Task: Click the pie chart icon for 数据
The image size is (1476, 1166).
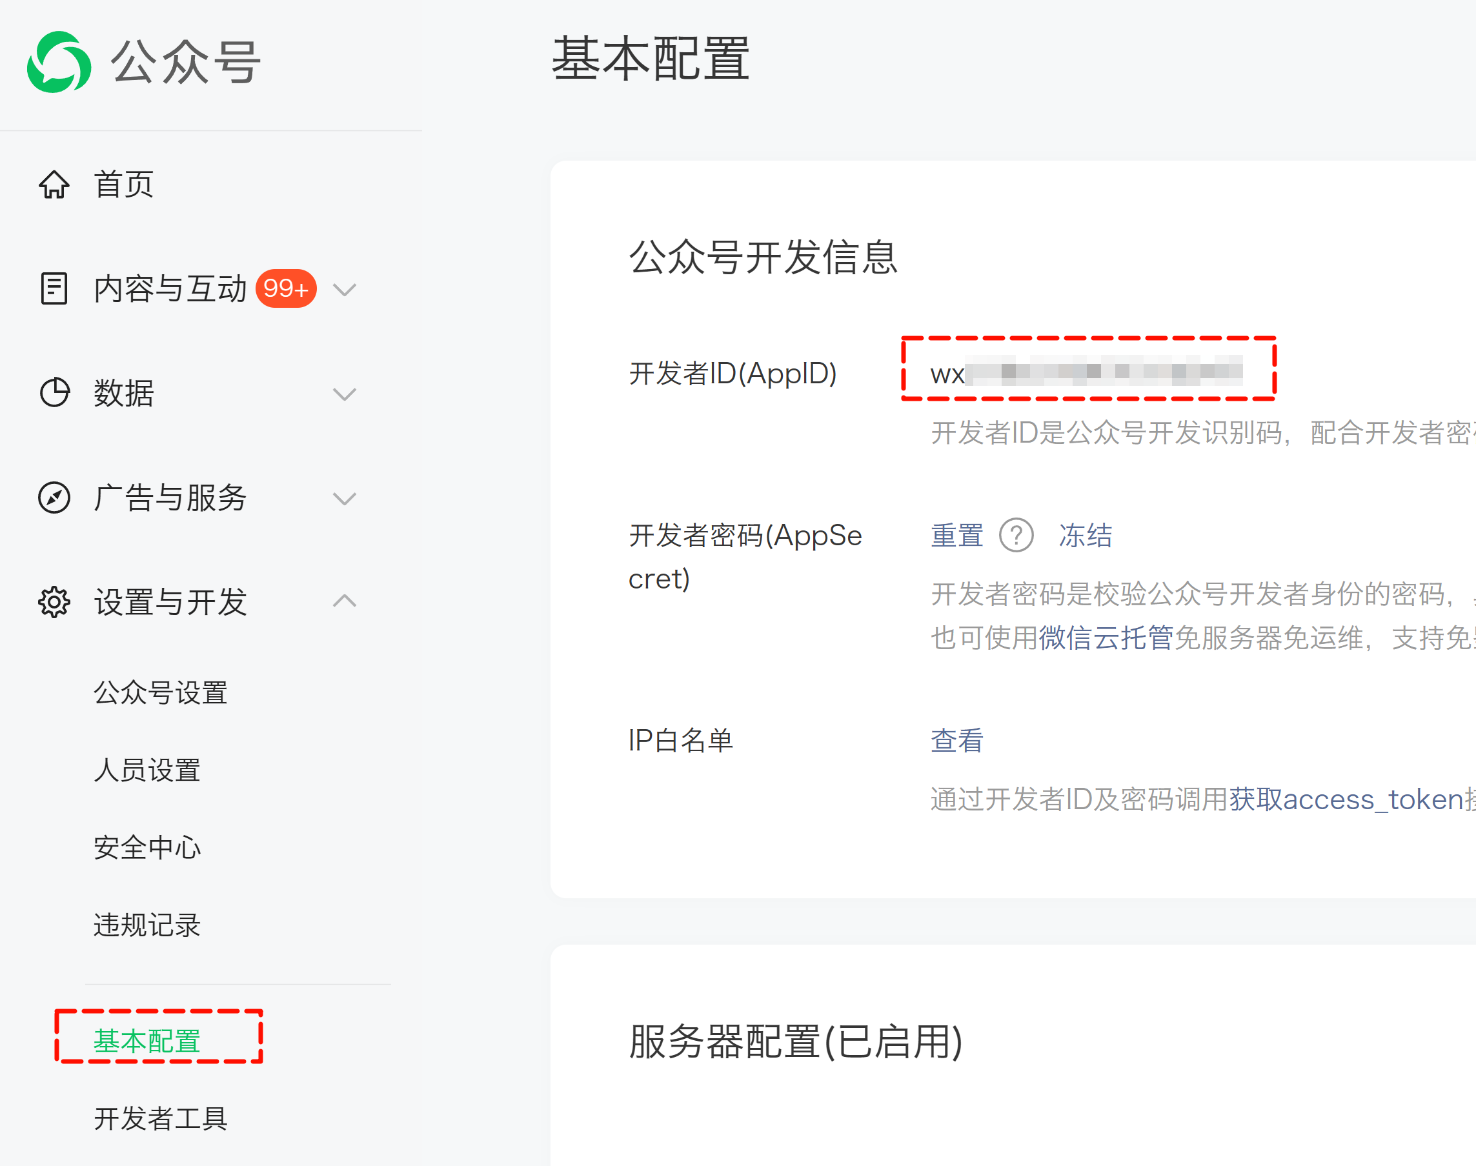Action: (x=54, y=392)
